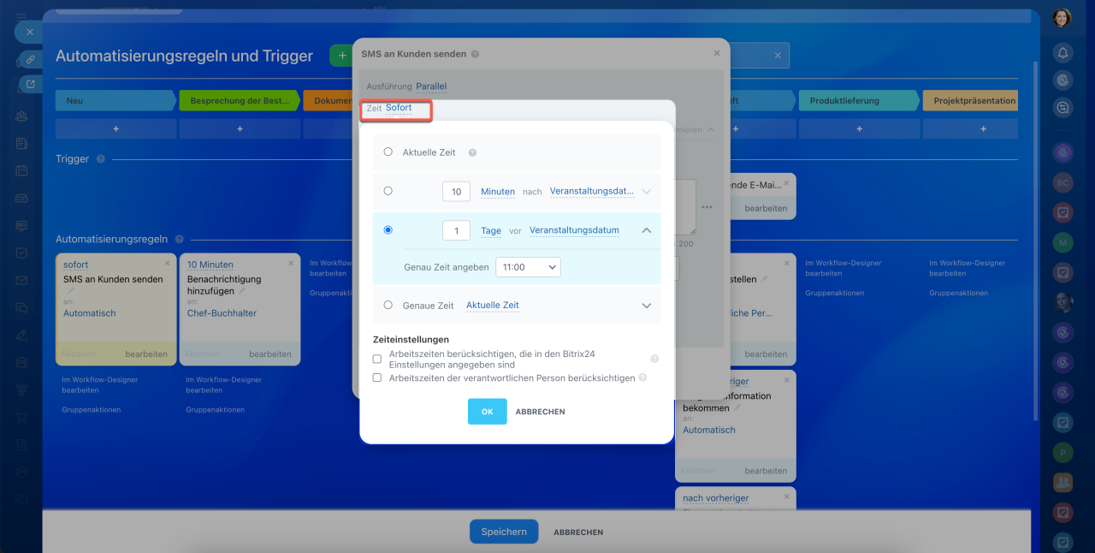Click the open-in-new-window icon
This screenshot has height=553, width=1095.
click(x=31, y=84)
